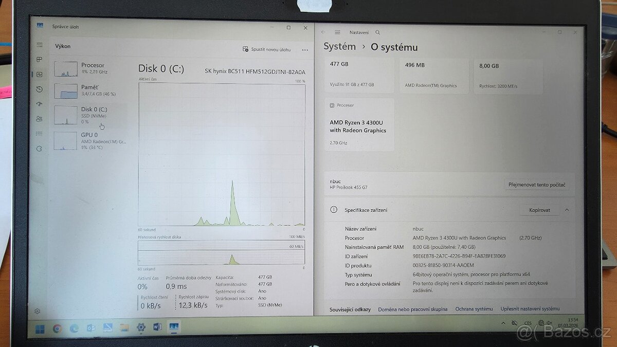The image size is (617, 347).
Task: Open the Task Manager hamburger navigation menu
Action: [x=40, y=45]
